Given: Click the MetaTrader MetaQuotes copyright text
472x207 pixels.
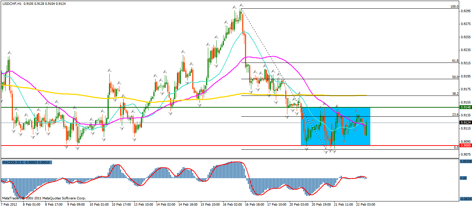Looking at the screenshot, I should pyautogui.click(x=44, y=198).
